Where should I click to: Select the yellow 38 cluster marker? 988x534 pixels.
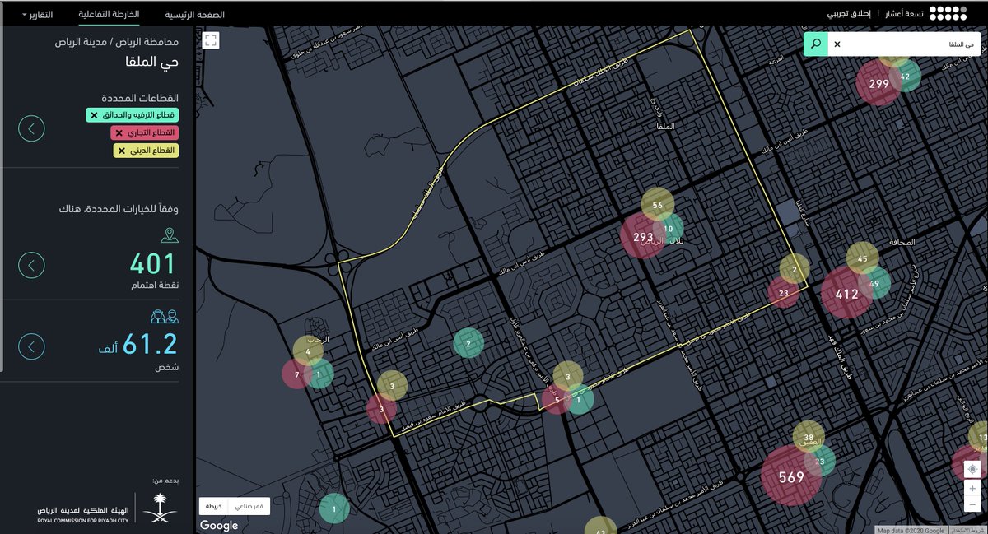(x=809, y=438)
